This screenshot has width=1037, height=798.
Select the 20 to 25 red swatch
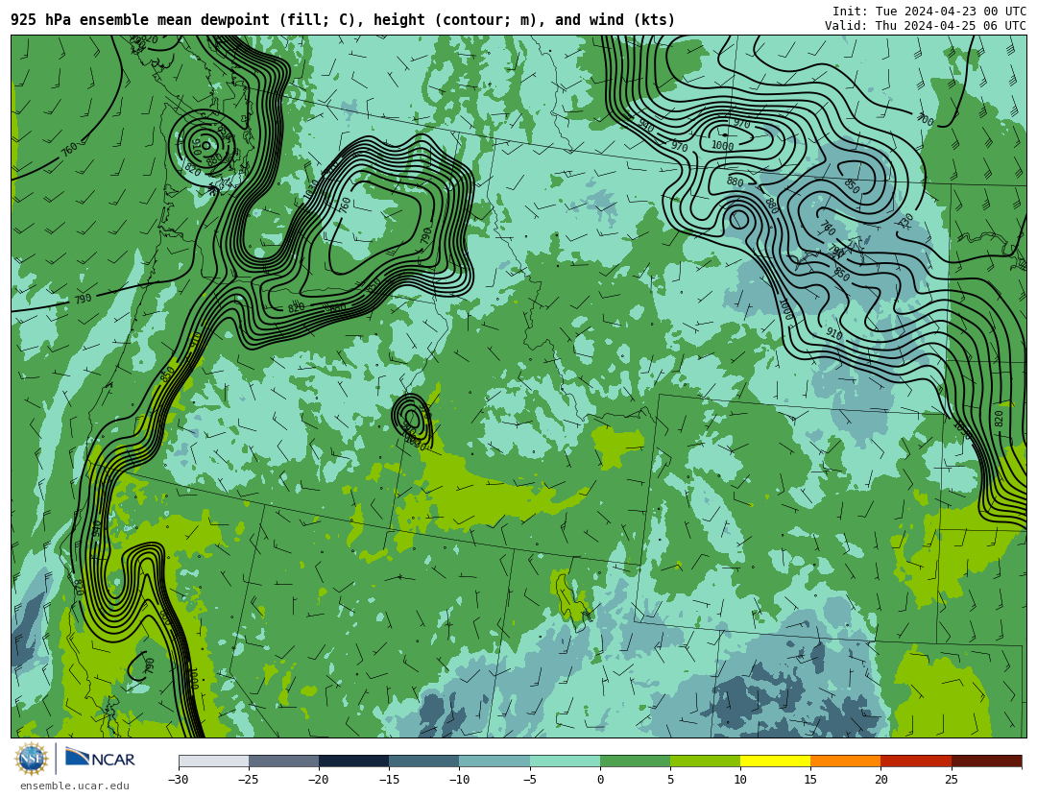pos(916,761)
